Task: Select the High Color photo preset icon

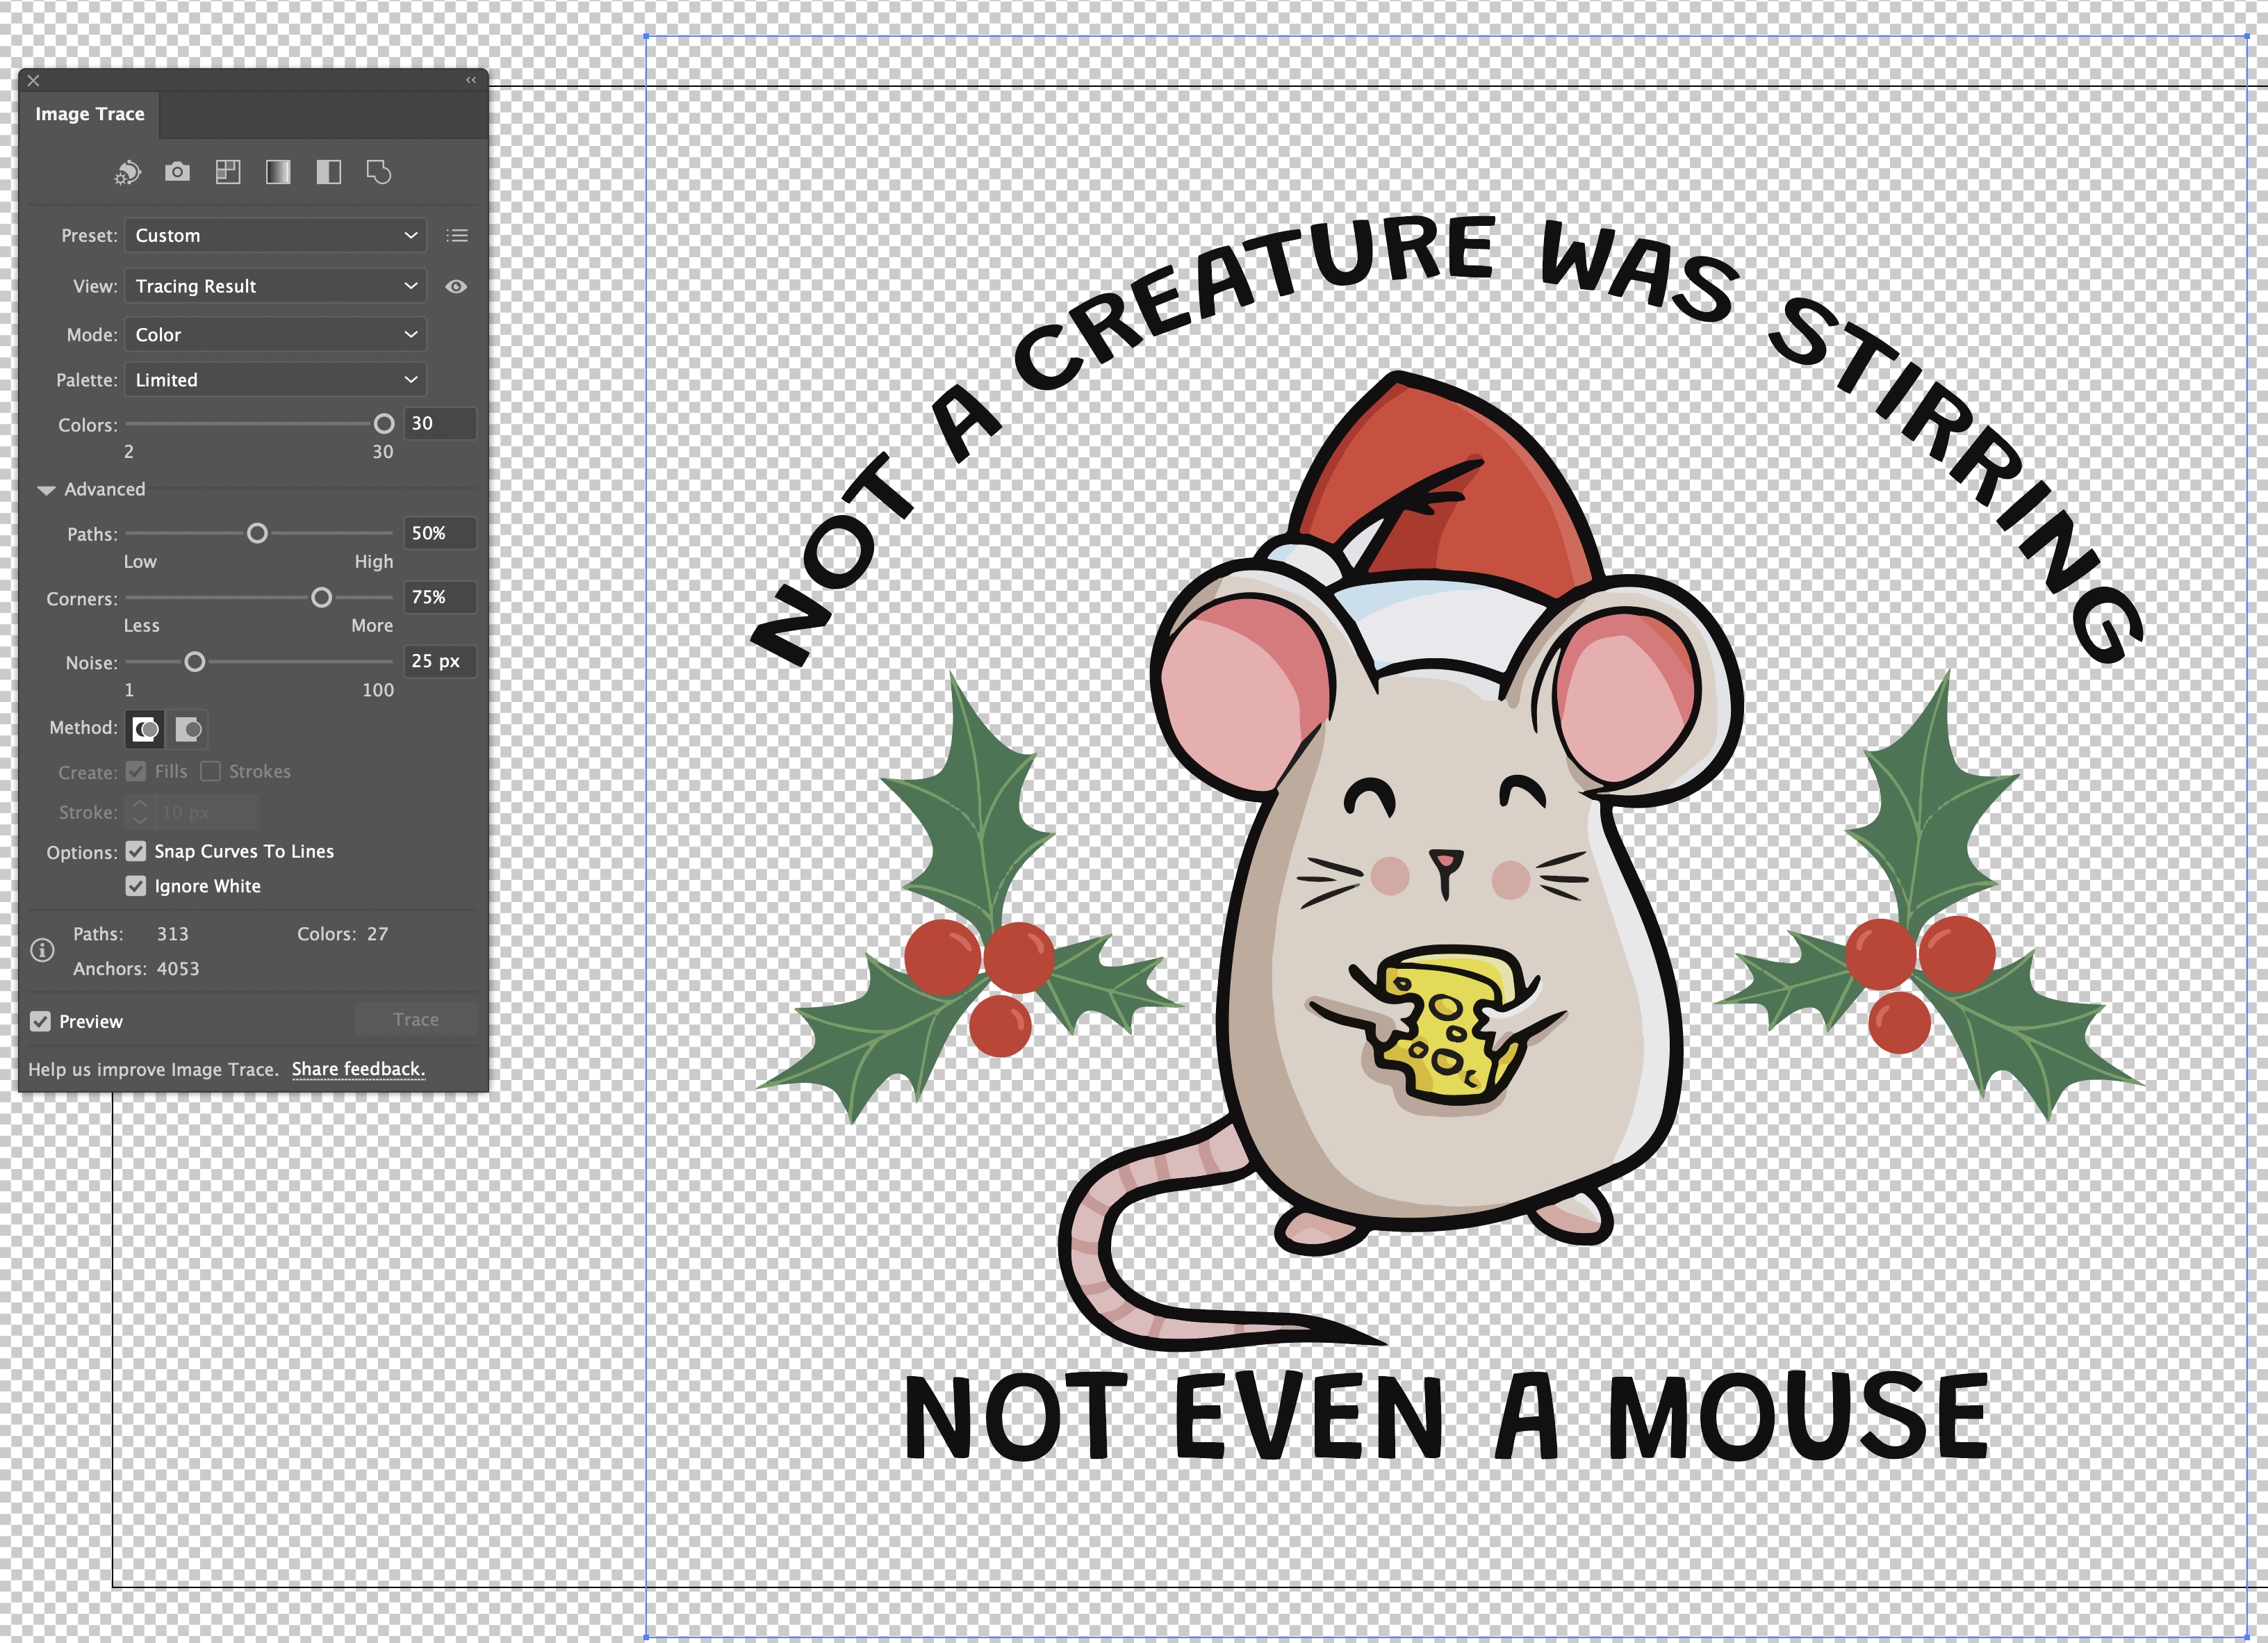Action: (x=178, y=172)
